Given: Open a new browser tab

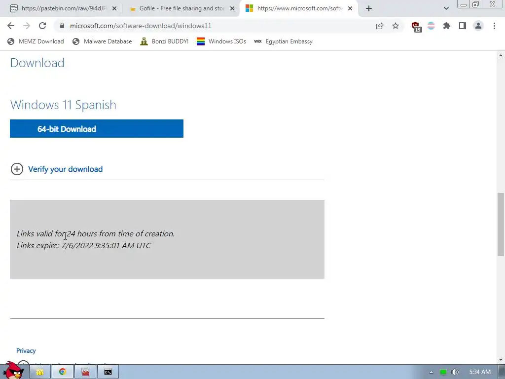Looking at the screenshot, I should coord(369,8).
